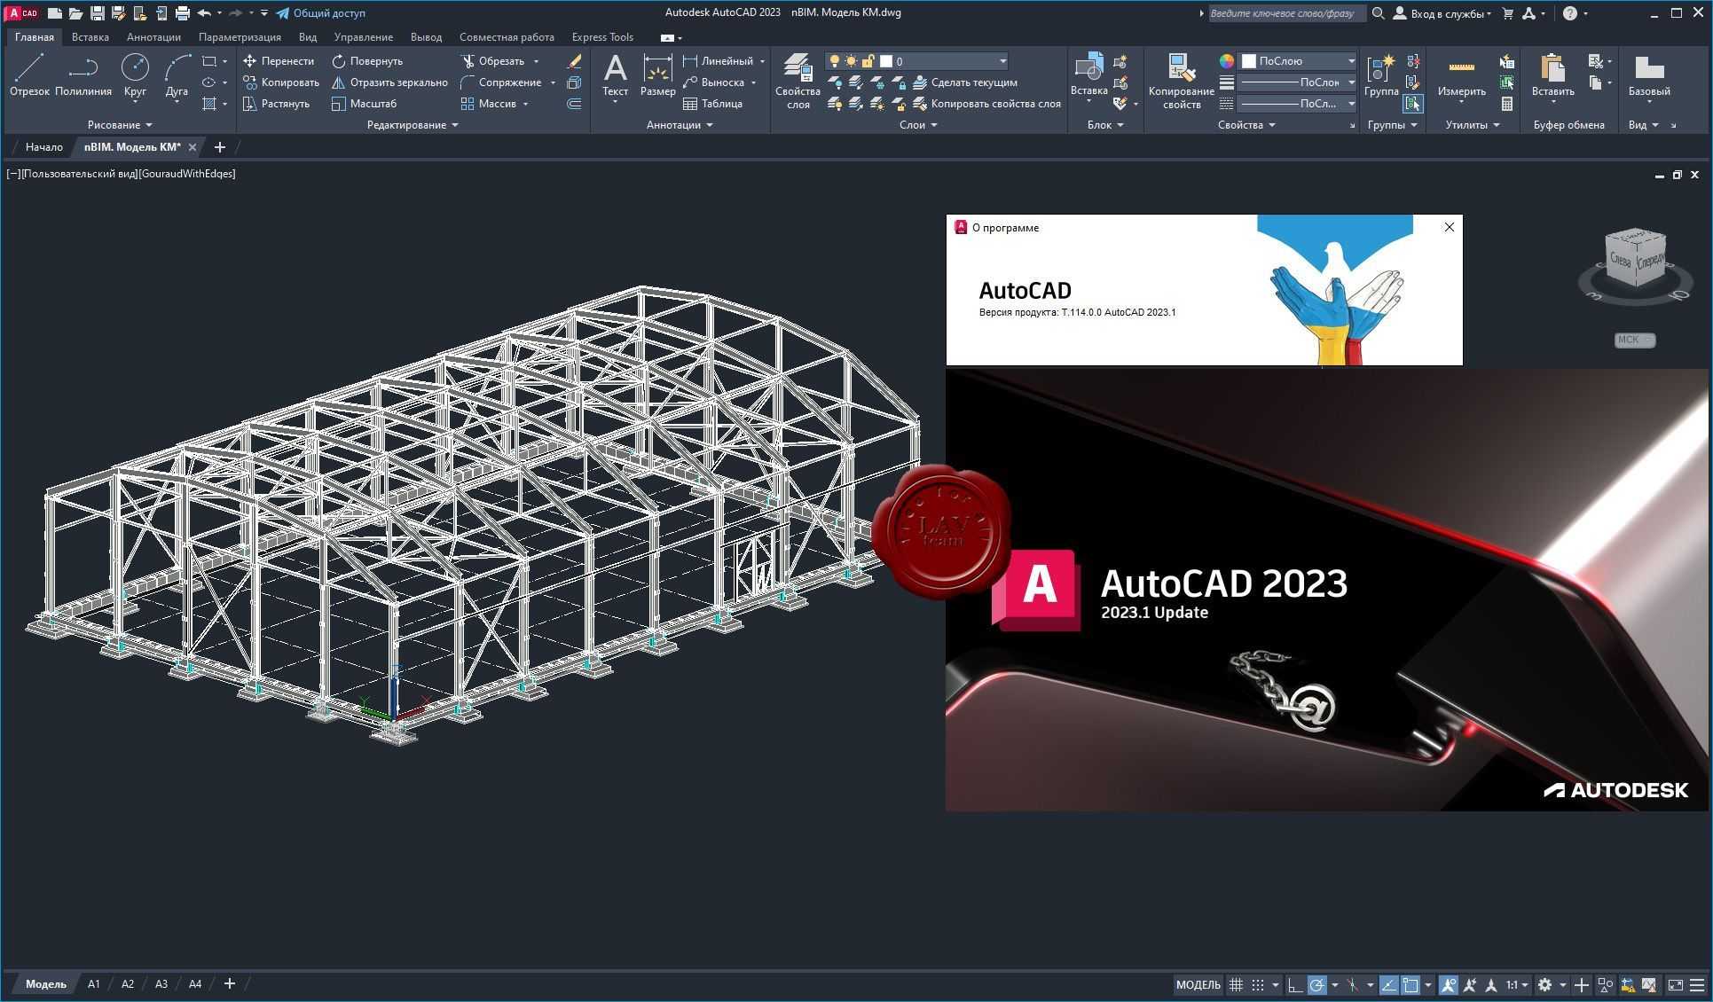
Task: Toggle 2D object snap in status bar
Action: tap(1410, 984)
